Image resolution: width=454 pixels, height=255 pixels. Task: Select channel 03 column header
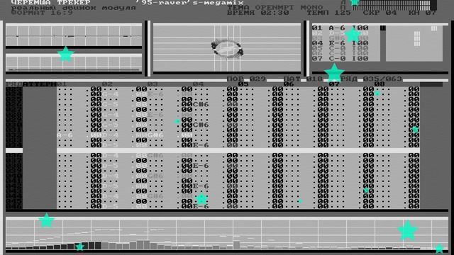[x=153, y=84]
